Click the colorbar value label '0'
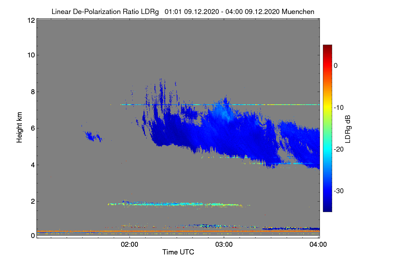The image size is (420, 280). [x=336, y=65]
